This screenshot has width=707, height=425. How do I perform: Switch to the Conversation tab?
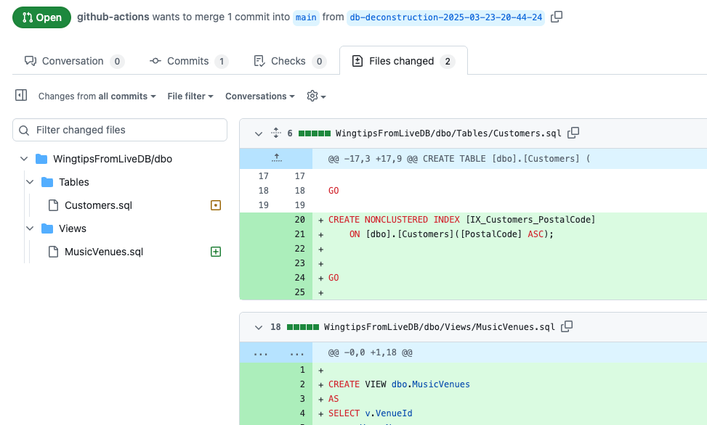click(x=74, y=61)
